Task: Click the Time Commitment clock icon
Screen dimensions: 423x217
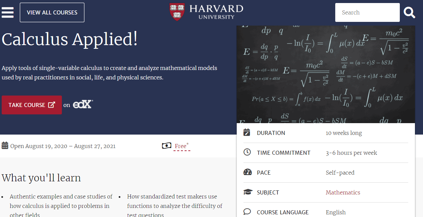Action: tap(247, 152)
